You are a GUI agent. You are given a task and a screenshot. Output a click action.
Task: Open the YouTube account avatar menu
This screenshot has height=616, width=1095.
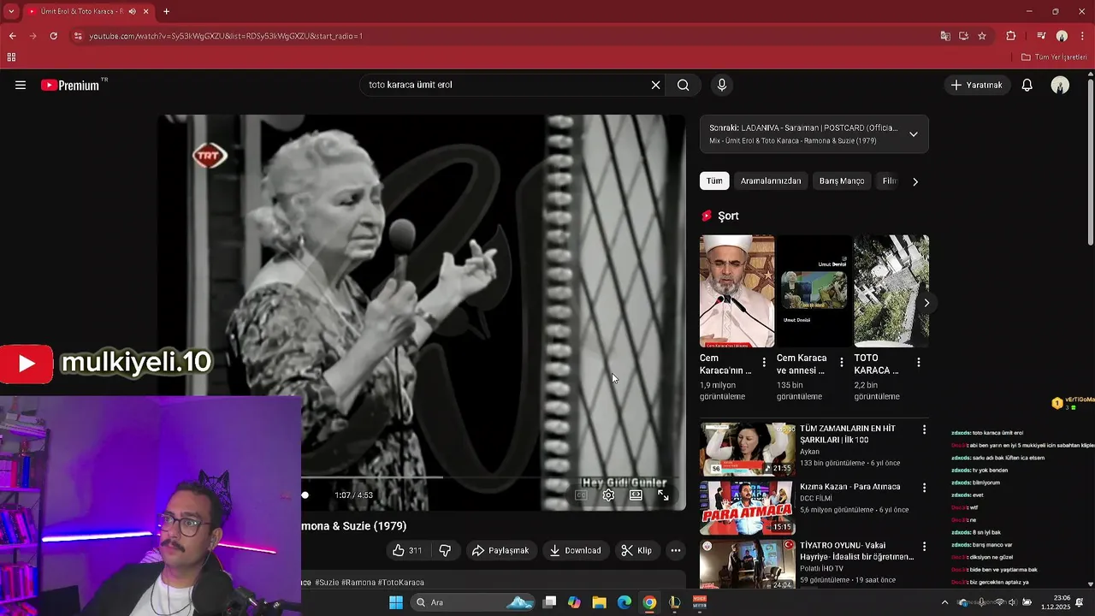[1060, 85]
